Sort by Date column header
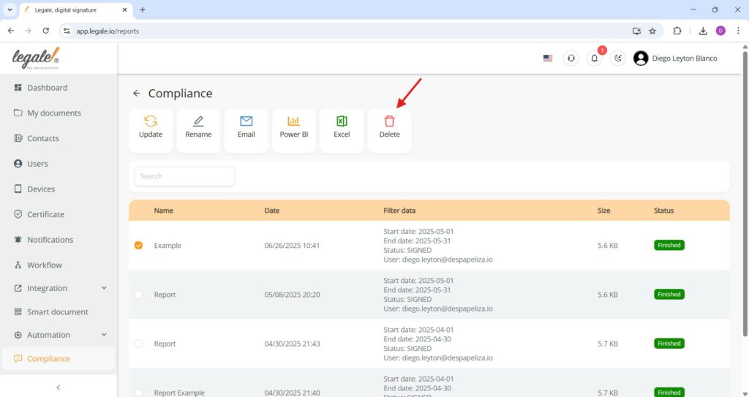This screenshot has height=397, width=749. pos(272,211)
